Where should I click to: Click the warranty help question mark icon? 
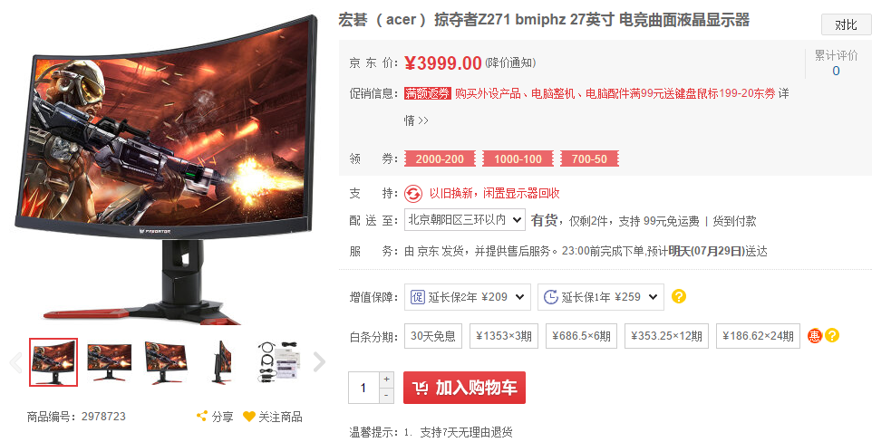[x=679, y=296]
